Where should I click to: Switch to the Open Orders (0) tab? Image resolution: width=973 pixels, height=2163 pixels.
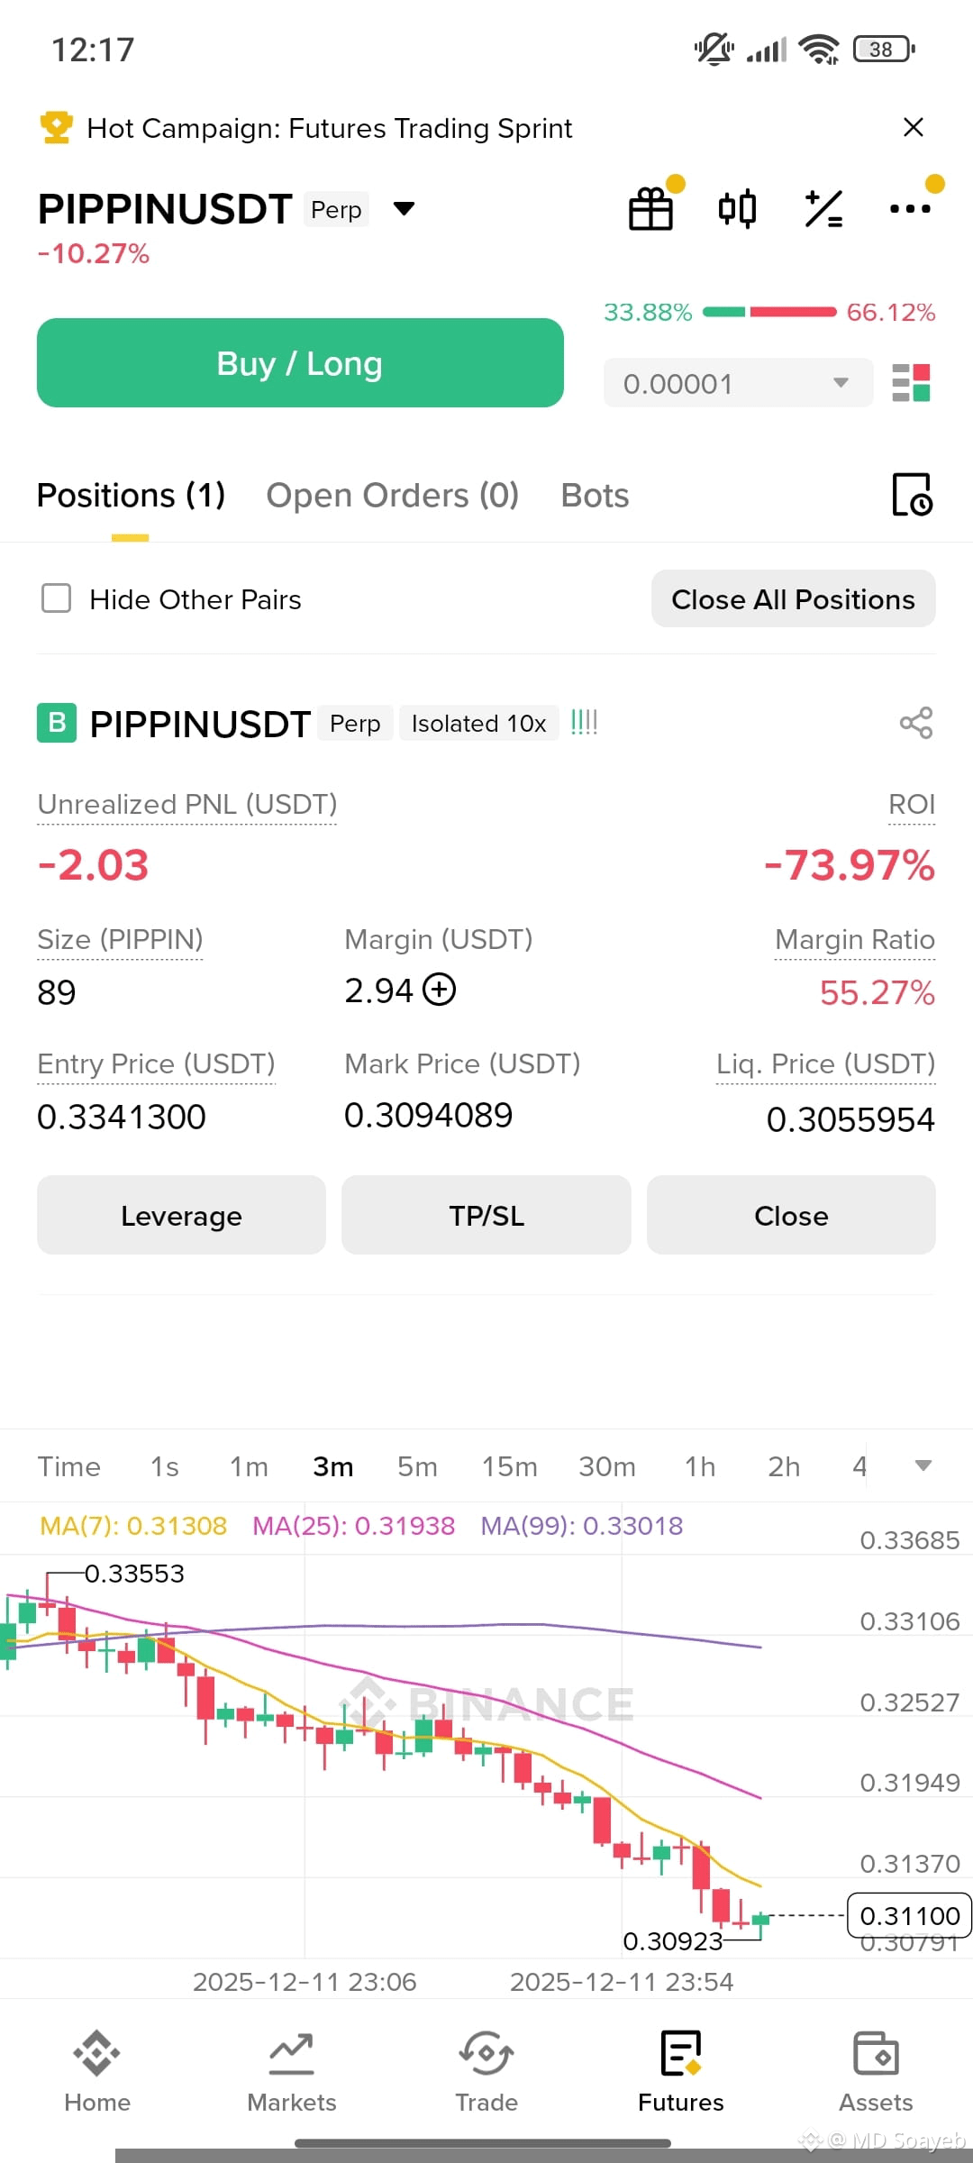point(393,495)
